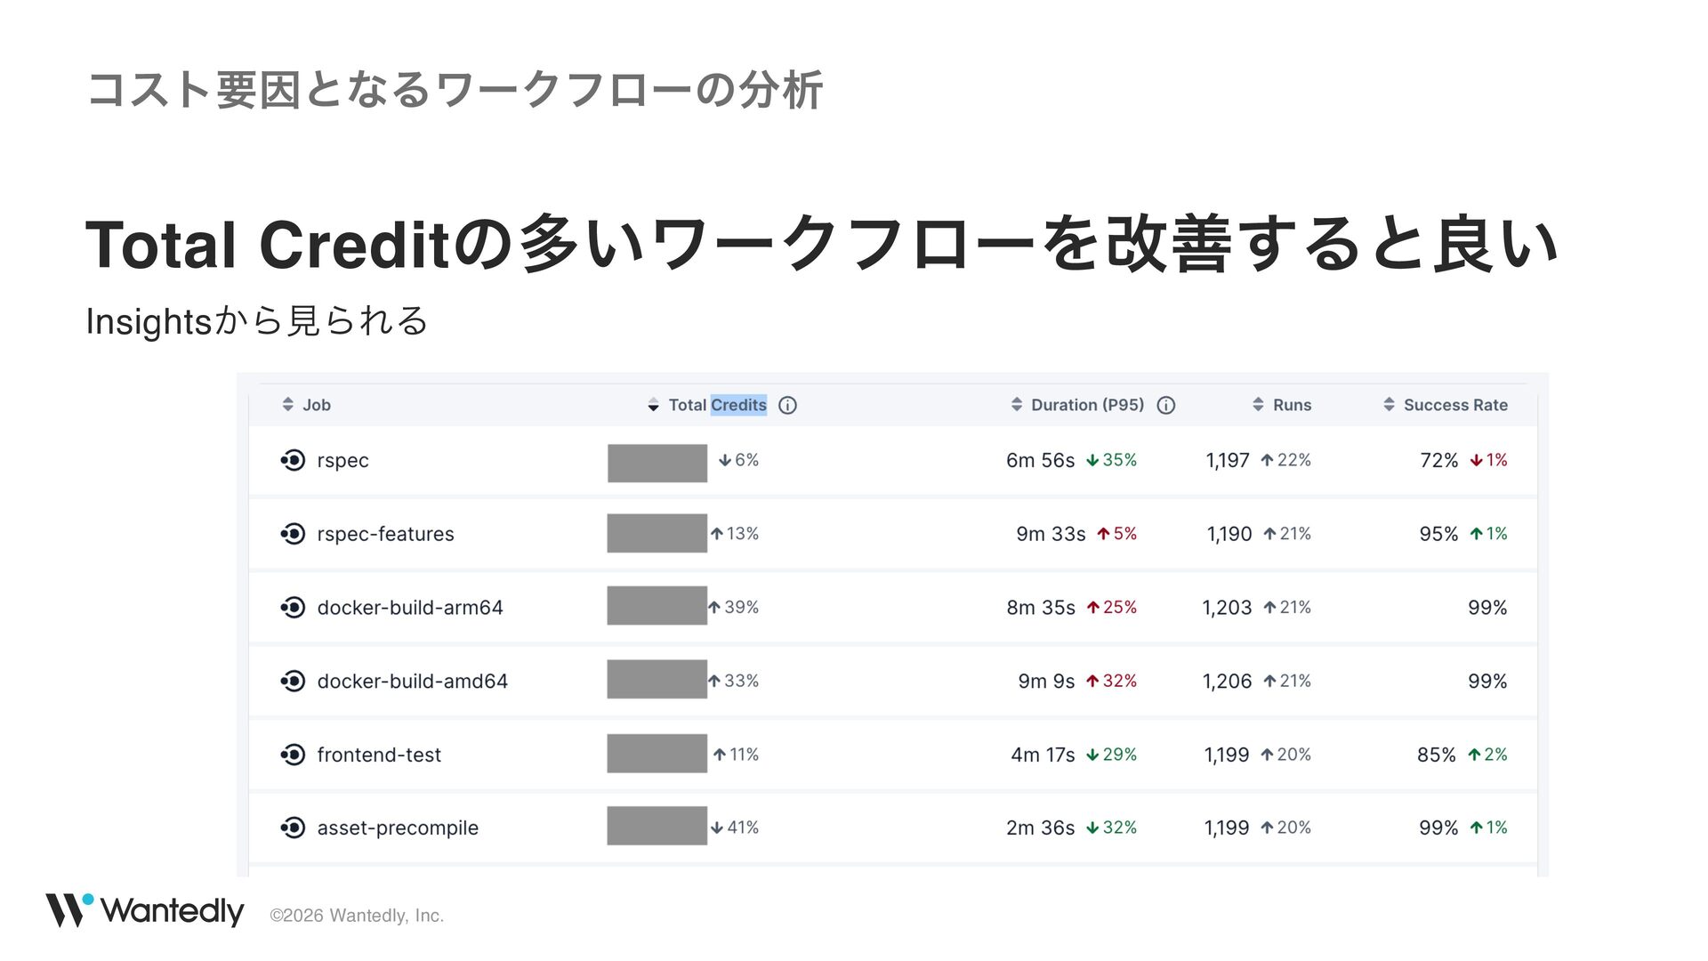The image size is (1708, 961).
Task: Open the Duration (P95) info icon
Action: point(1166,406)
